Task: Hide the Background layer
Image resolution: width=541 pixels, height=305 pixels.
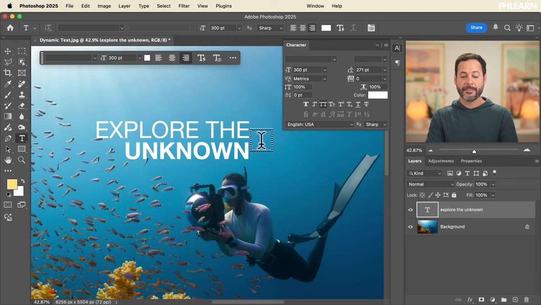Action: pyautogui.click(x=410, y=227)
